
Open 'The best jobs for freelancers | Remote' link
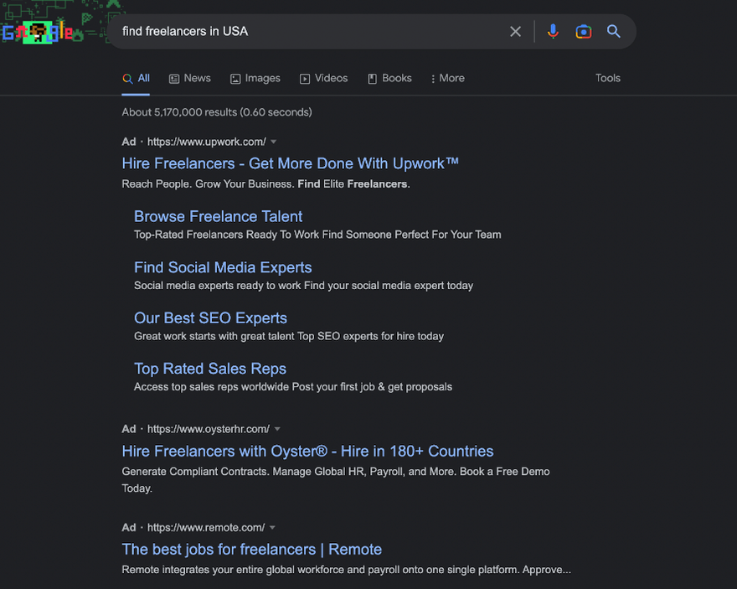(x=251, y=550)
